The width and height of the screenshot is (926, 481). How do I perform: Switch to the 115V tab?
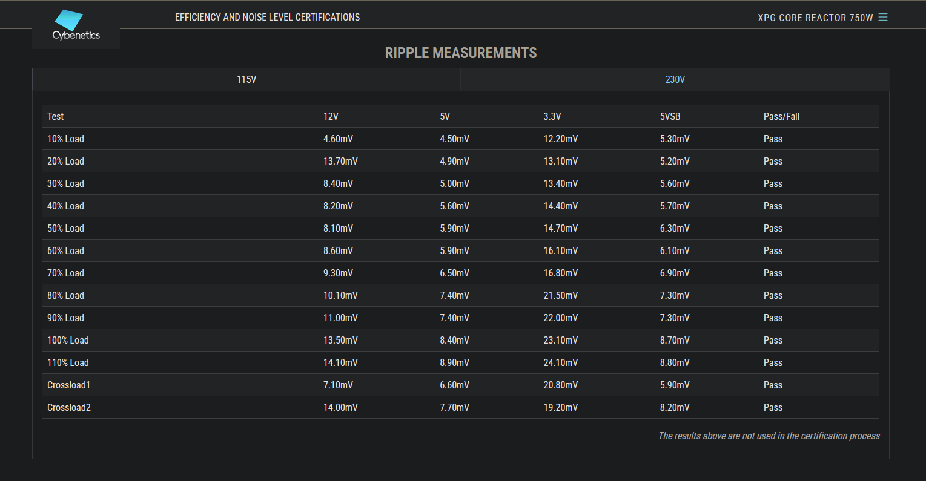click(x=246, y=79)
